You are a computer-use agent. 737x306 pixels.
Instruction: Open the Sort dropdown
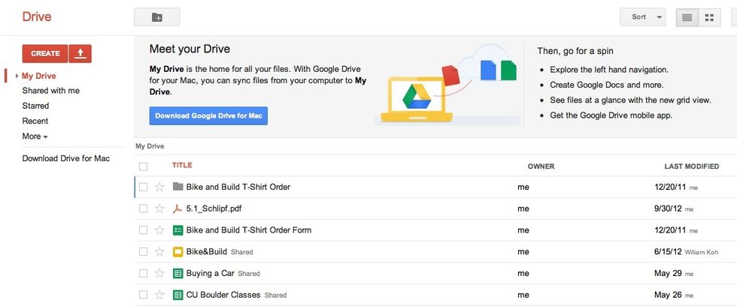[x=642, y=16]
